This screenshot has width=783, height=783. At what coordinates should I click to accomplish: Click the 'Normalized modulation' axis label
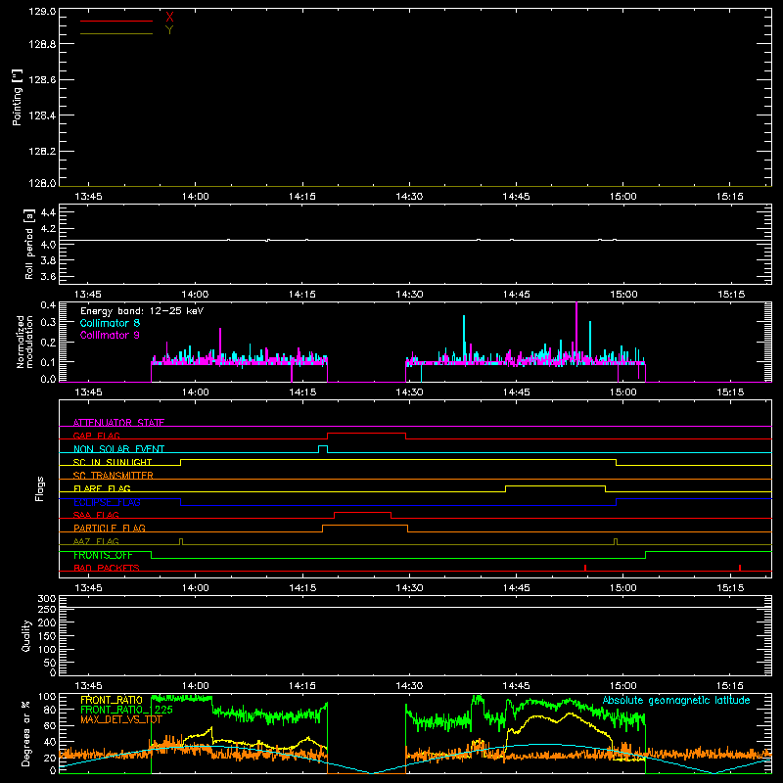point(24,342)
